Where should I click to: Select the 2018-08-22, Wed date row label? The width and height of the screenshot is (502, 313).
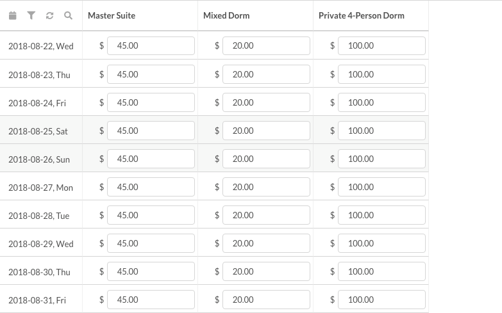[x=41, y=46]
